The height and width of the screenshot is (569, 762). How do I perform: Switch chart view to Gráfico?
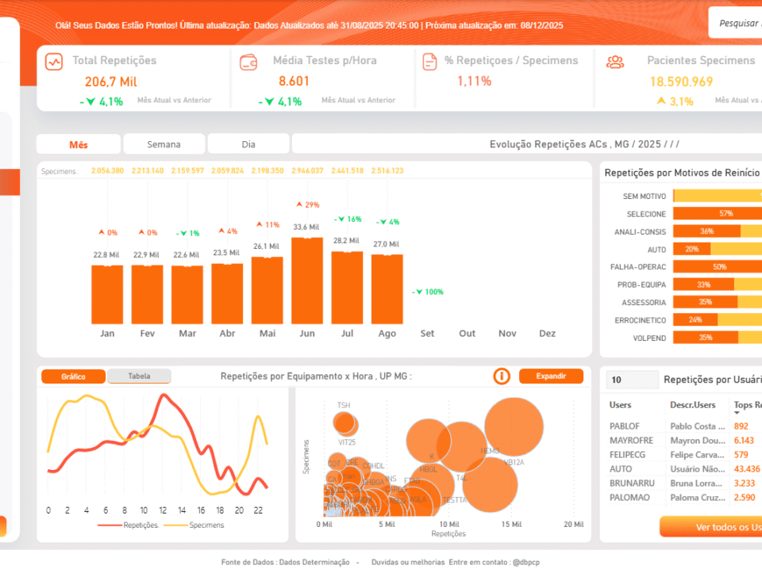coord(73,376)
